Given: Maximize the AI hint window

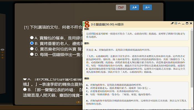Looking at the screenshot, I should coord(187,24).
